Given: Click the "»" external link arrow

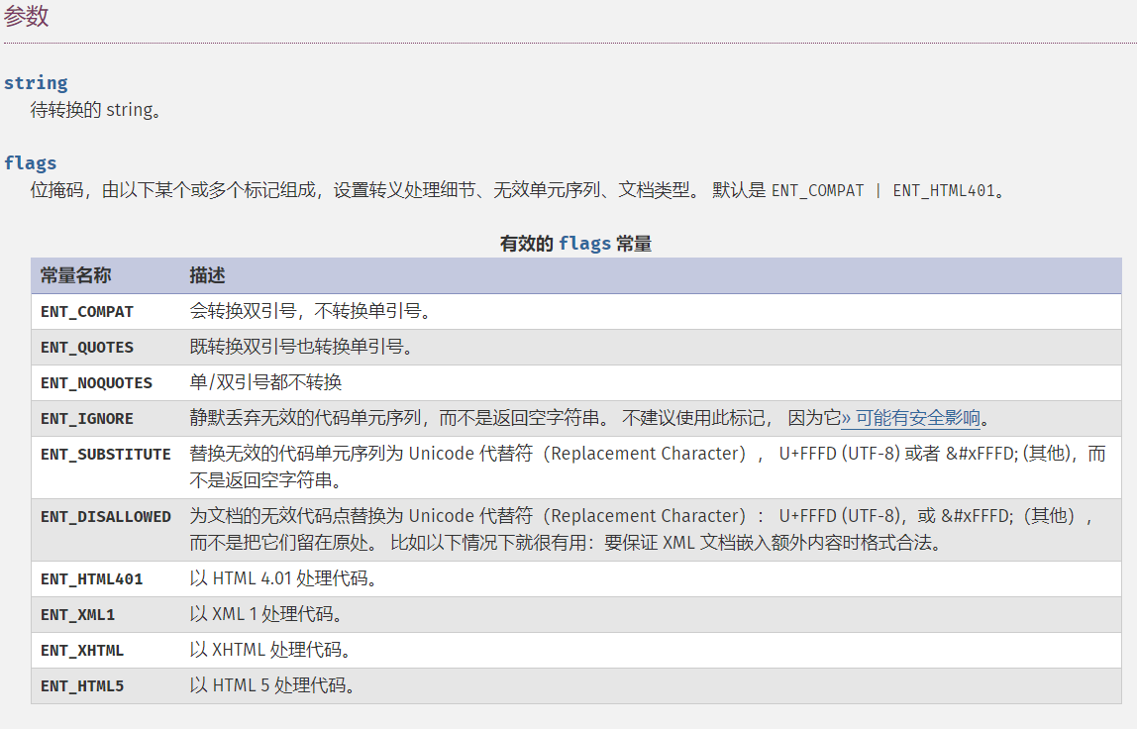Looking at the screenshot, I should [x=847, y=418].
